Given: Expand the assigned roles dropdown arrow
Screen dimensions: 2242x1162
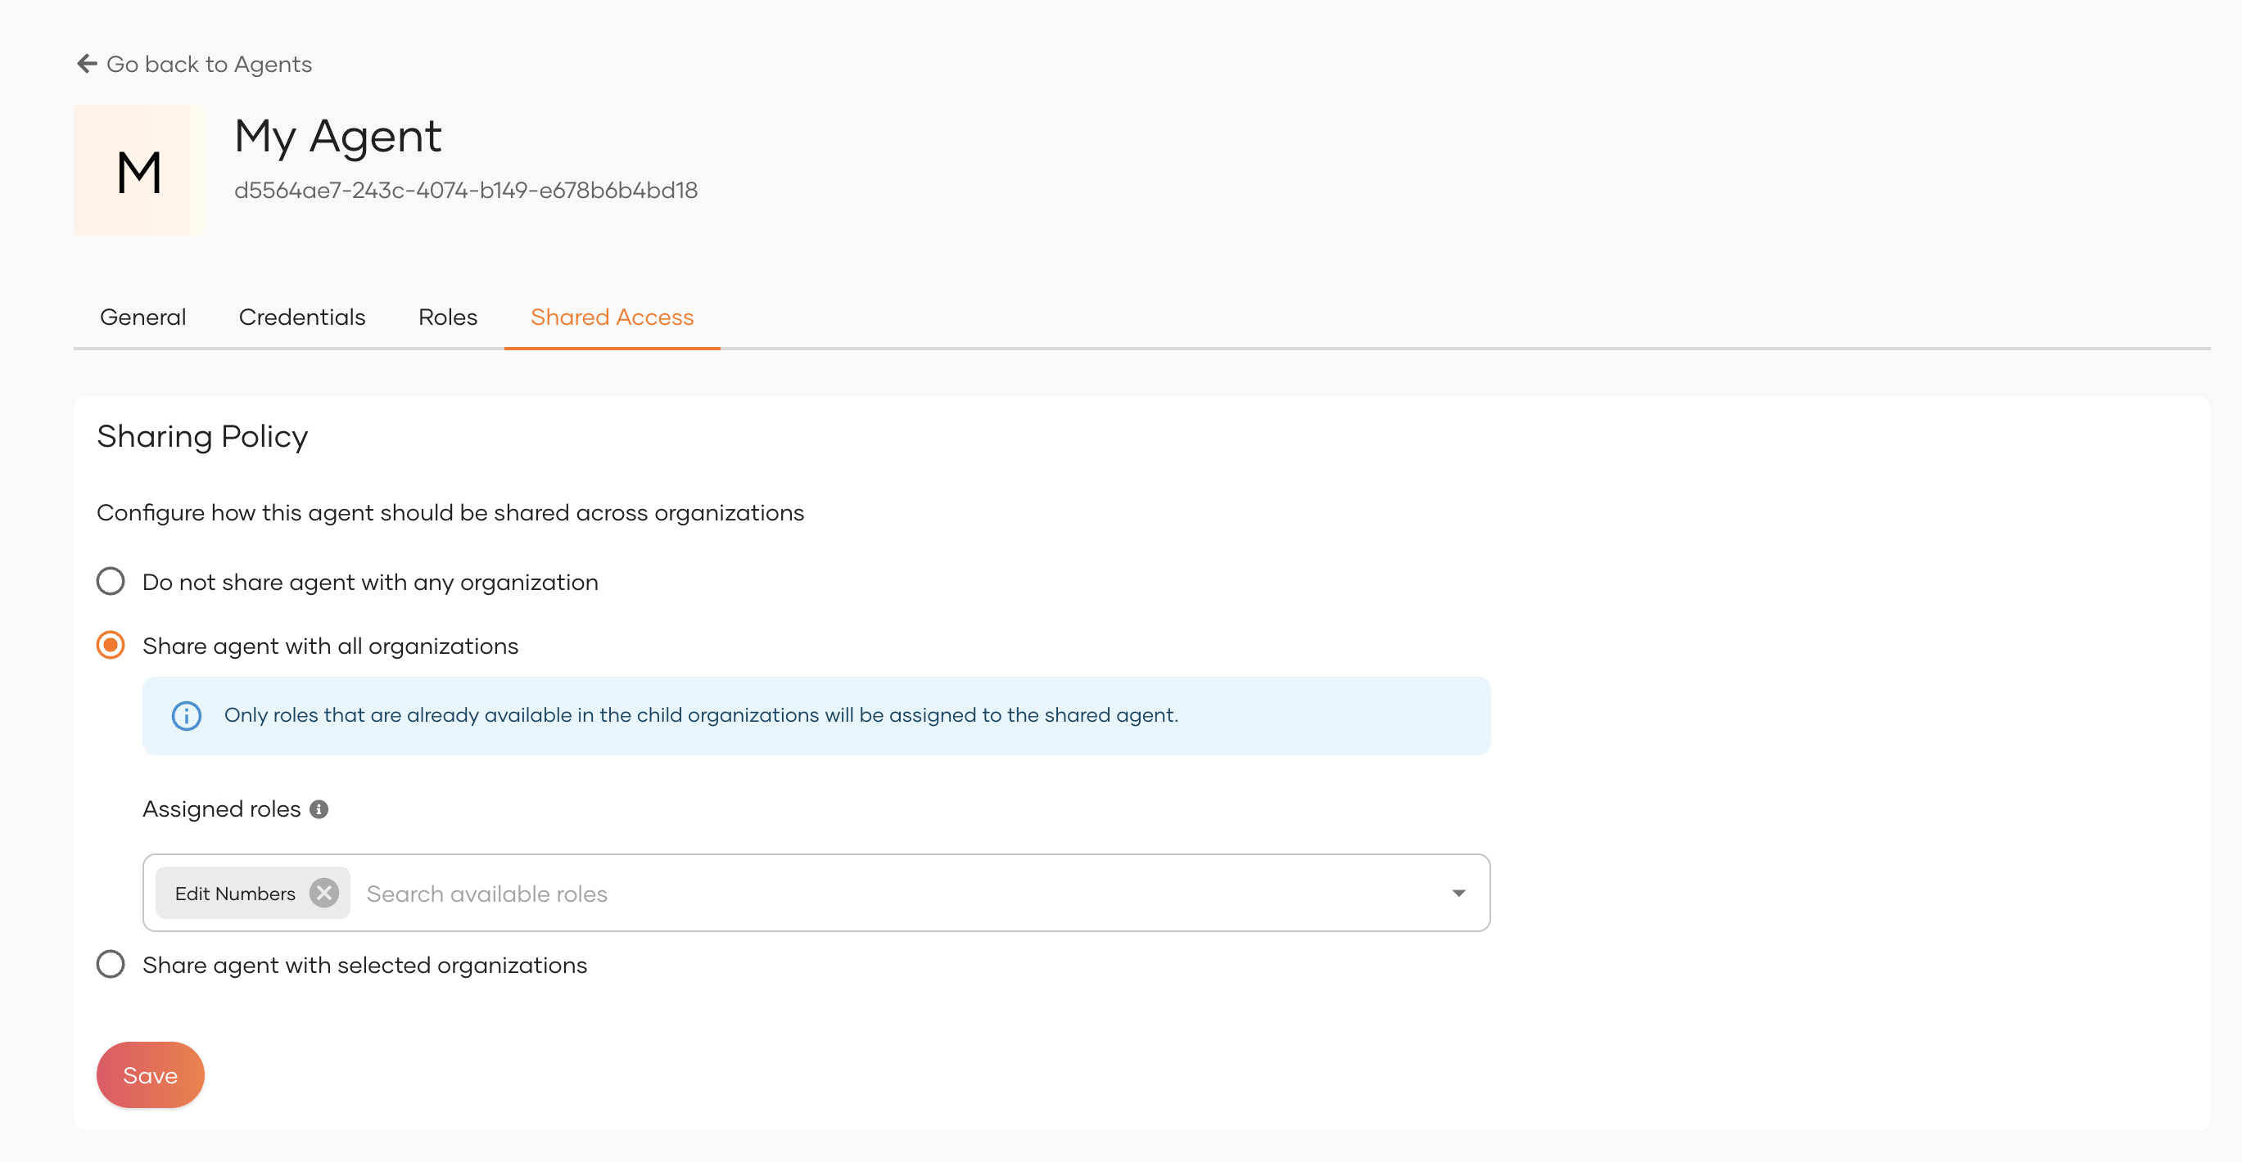Looking at the screenshot, I should coord(1458,894).
